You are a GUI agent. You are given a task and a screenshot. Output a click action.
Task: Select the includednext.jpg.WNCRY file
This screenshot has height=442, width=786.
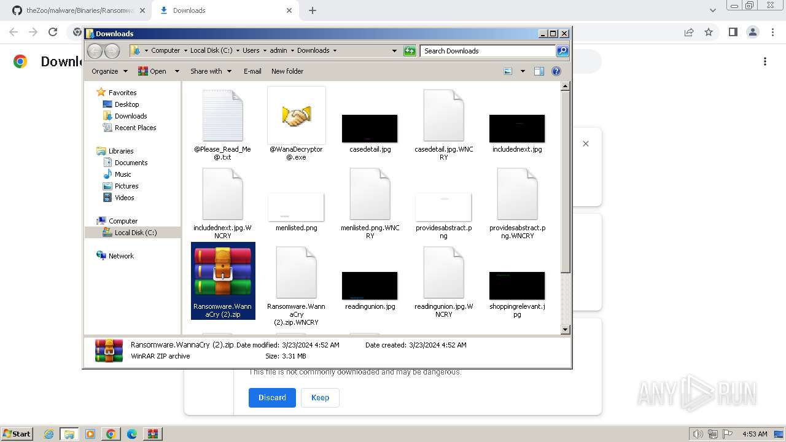point(223,194)
